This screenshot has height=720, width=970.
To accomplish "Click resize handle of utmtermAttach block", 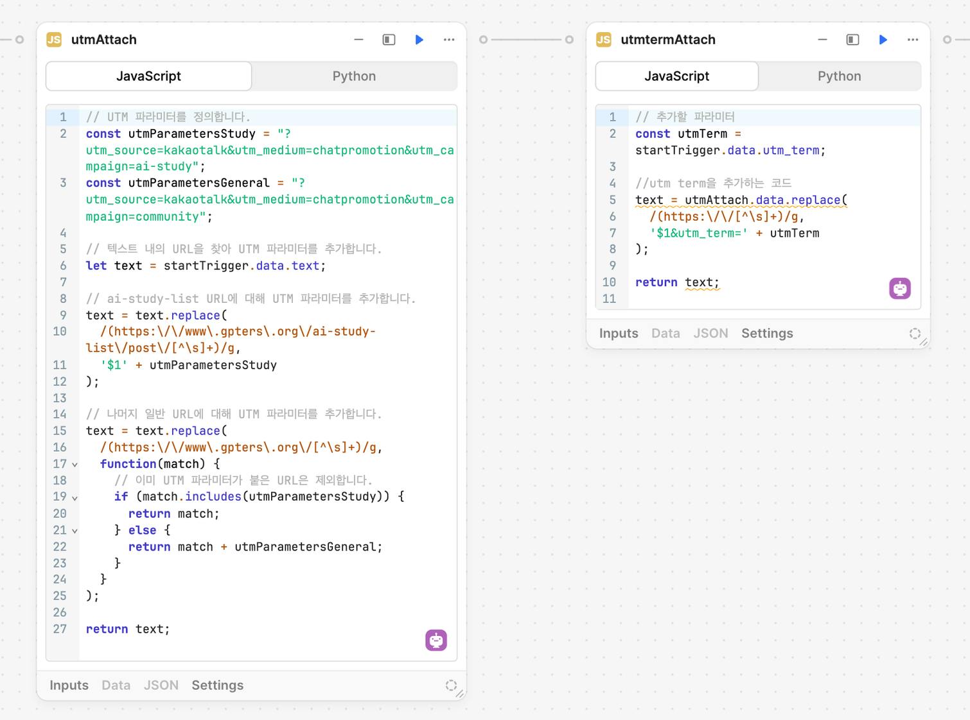I will coord(924,342).
